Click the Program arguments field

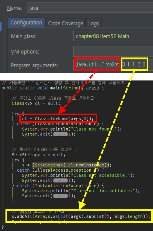(113, 65)
